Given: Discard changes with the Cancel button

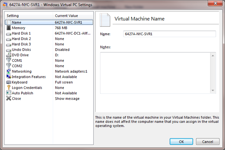Looking at the screenshot, I should point(208,142).
